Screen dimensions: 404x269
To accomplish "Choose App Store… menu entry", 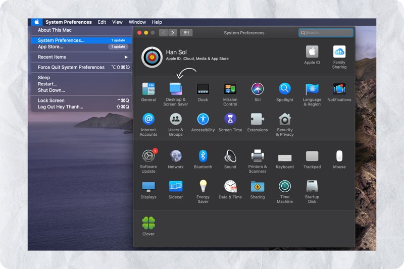I will coord(81,46).
